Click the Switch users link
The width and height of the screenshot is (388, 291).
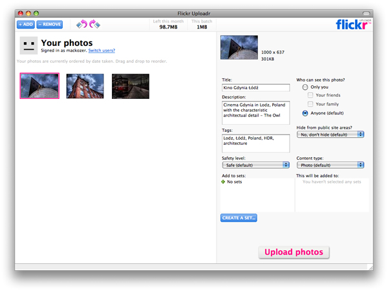point(102,50)
